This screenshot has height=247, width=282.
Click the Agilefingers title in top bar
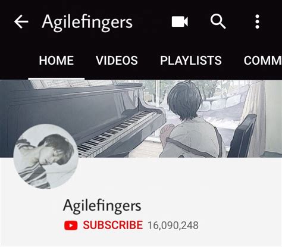(87, 22)
